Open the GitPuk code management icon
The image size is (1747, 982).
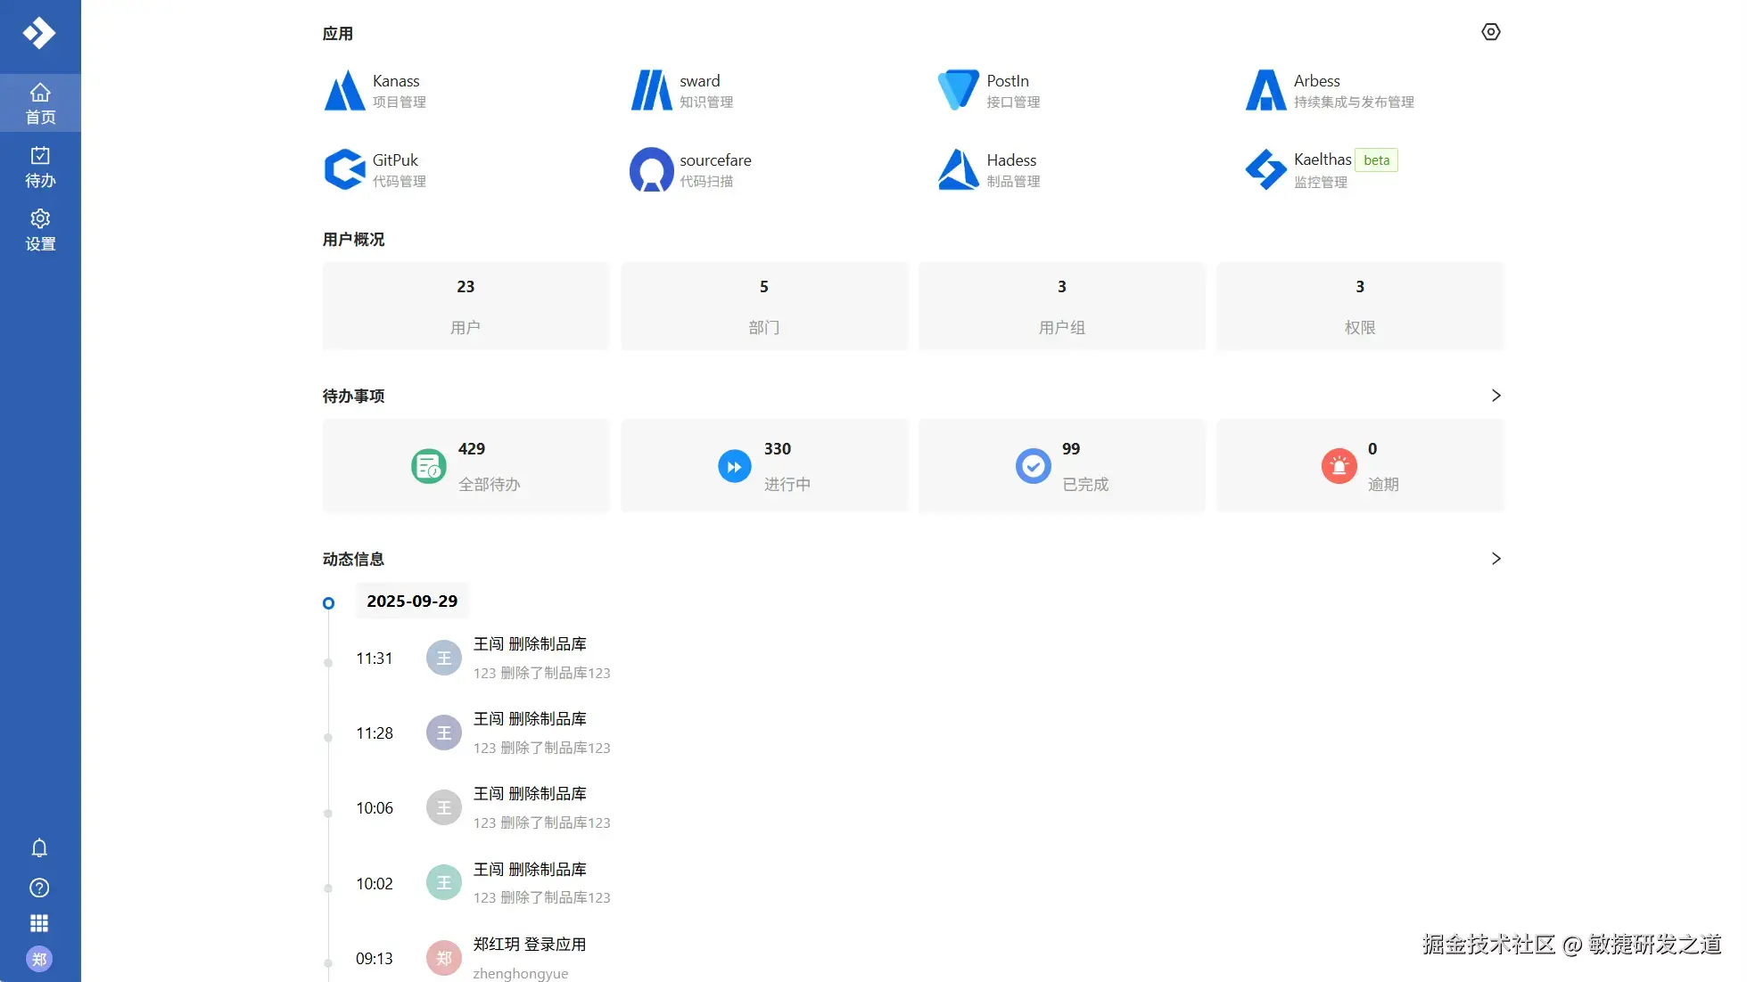[x=344, y=169]
